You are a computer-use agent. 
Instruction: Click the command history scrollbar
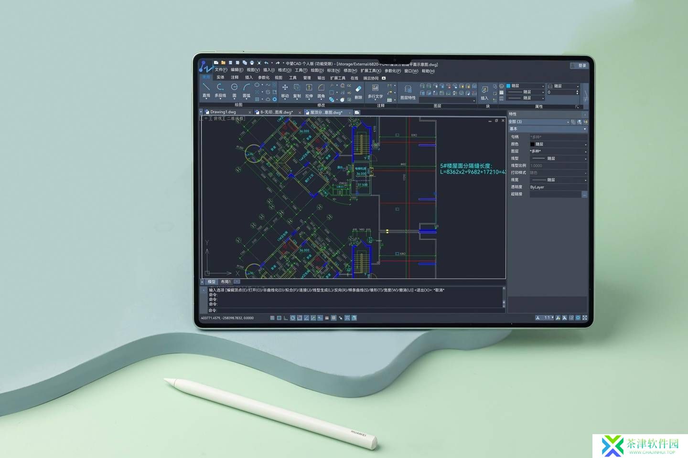(x=504, y=297)
